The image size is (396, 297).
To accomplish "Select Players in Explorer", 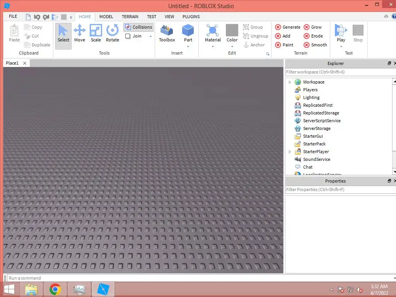I will click(310, 90).
